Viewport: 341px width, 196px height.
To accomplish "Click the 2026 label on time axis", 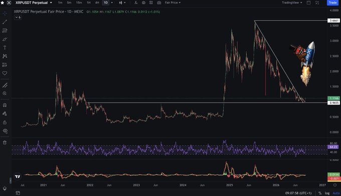I will pos(276,185).
